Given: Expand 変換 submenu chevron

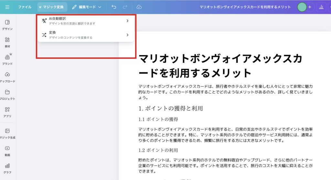Looking at the screenshot, I should click(127, 35).
